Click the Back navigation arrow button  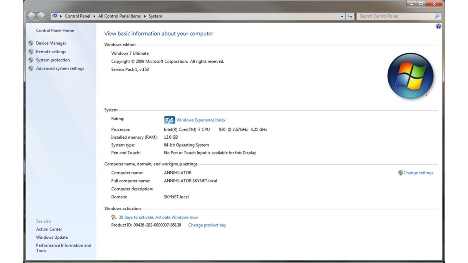click(31, 16)
